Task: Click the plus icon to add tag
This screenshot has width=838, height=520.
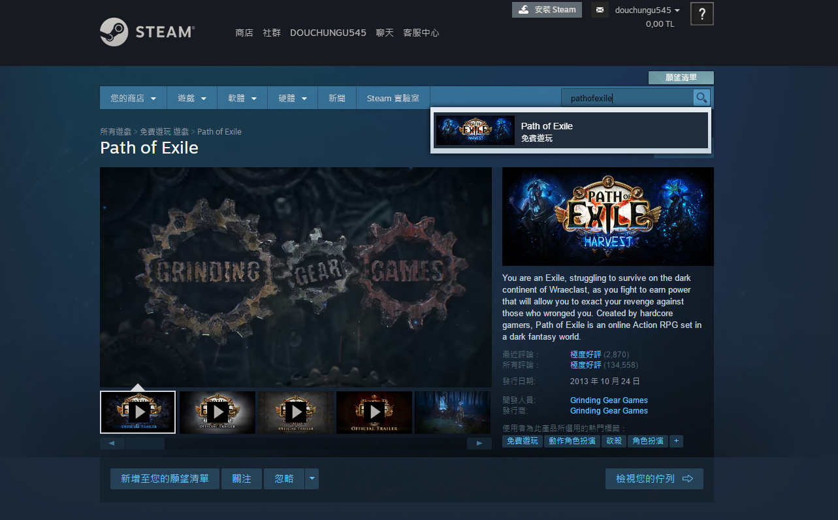Action: 676,441
